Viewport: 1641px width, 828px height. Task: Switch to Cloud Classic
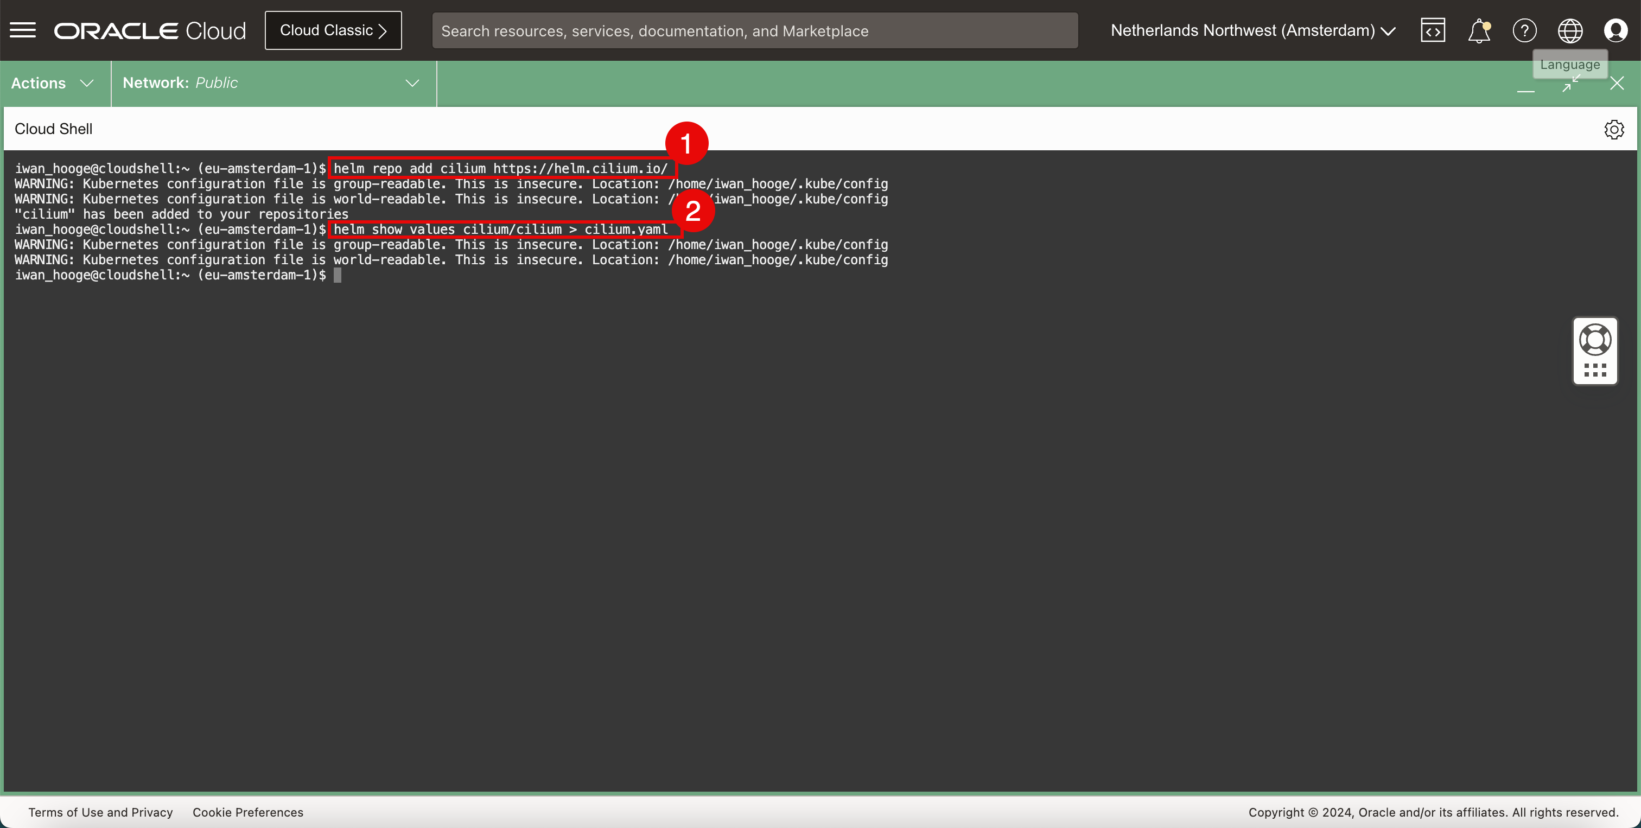click(333, 30)
